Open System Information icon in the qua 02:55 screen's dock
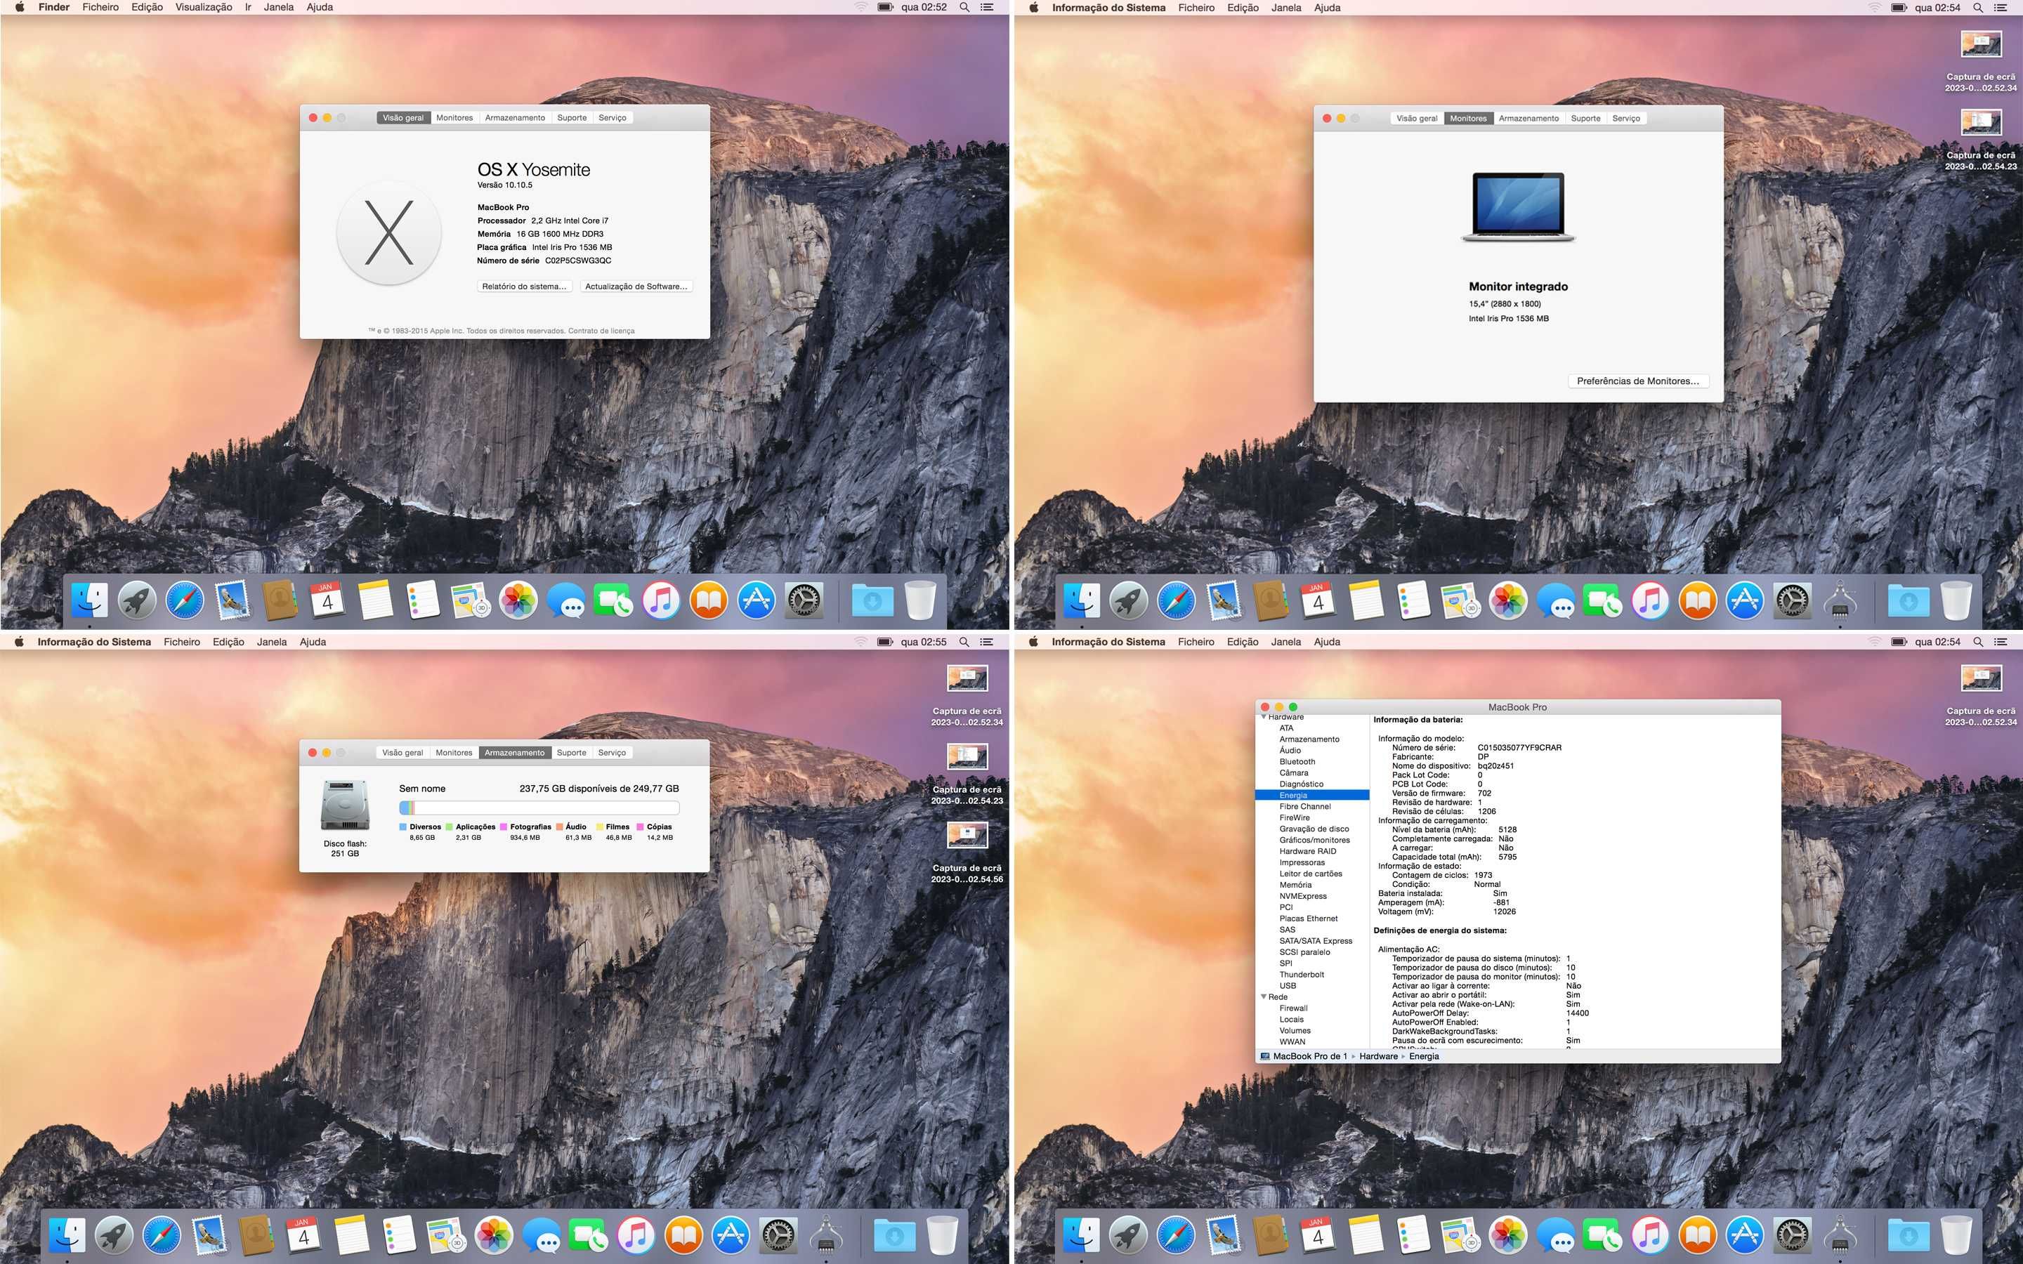 point(827,1235)
